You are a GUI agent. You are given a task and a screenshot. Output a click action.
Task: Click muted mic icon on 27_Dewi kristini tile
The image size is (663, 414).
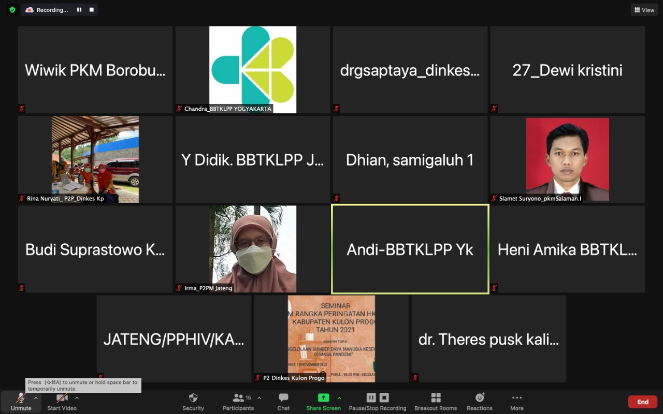tap(494, 109)
